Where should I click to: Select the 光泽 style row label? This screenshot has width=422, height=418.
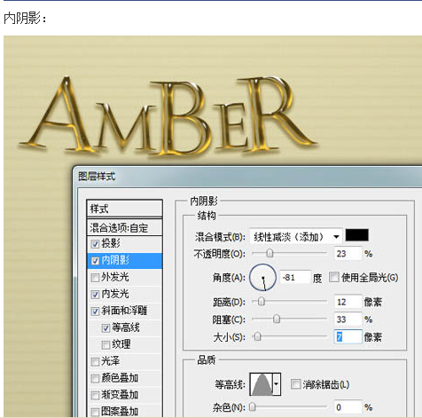[111, 361]
